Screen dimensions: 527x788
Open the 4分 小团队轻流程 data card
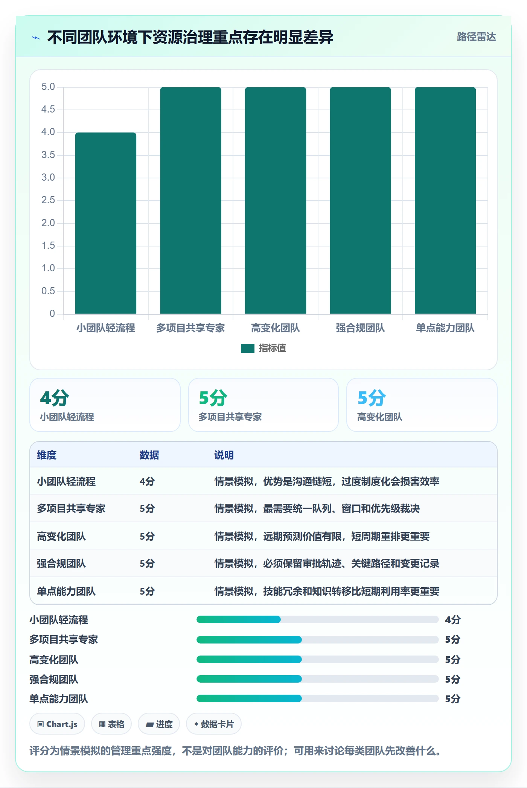coord(105,405)
